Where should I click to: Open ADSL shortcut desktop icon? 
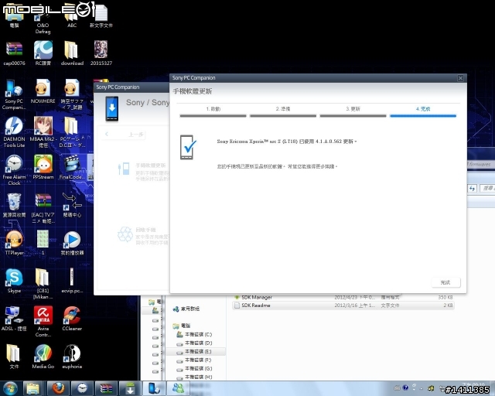click(13, 319)
